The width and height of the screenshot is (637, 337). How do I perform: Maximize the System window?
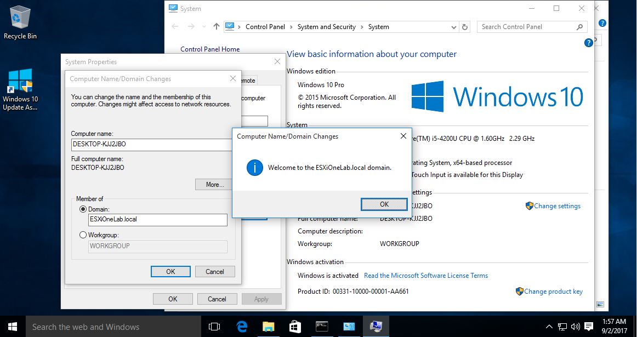[556, 9]
